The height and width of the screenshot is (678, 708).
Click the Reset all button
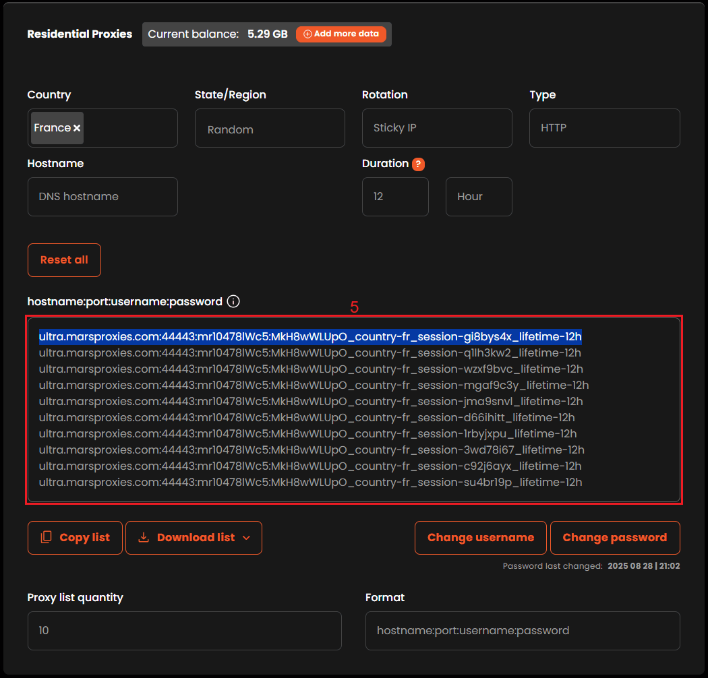click(64, 260)
